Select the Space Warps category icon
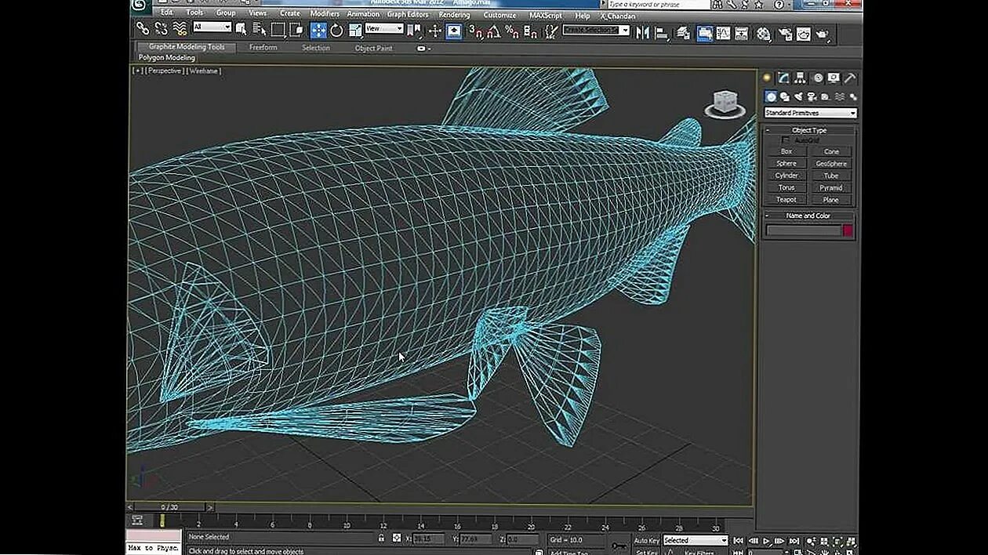 (x=839, y=96)
